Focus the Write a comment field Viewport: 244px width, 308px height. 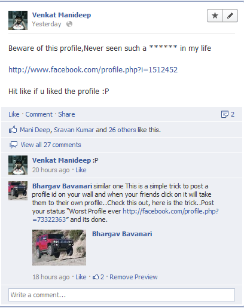[x=121, y=295]
